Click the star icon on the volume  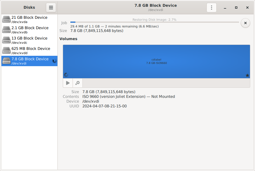[x=247, y=75]
